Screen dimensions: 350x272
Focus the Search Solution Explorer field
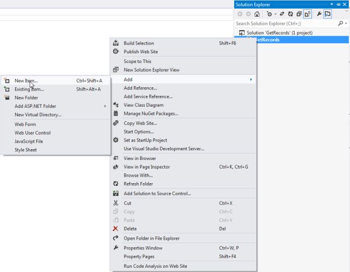click(x=286, y=24)
